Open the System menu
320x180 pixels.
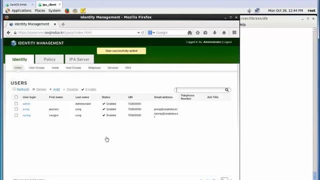[x=54, y=10]
